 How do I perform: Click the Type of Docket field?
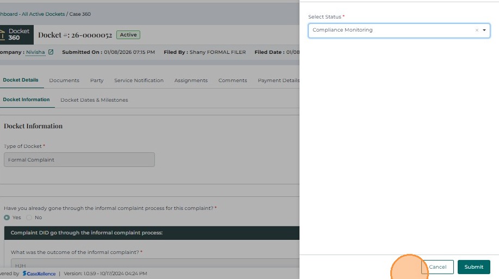point(79,160)
